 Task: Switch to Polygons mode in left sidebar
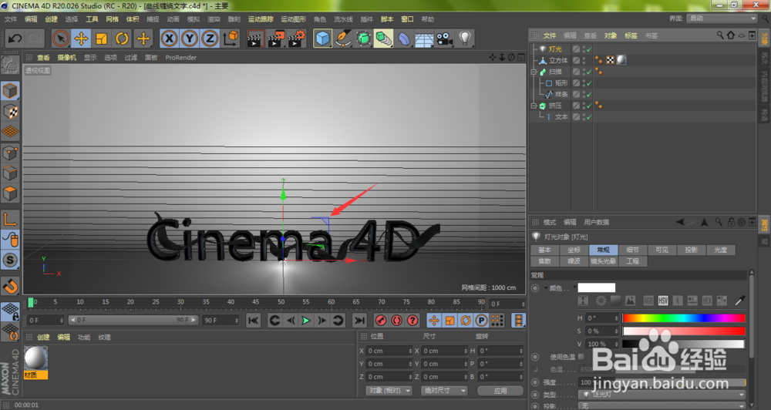10,193
